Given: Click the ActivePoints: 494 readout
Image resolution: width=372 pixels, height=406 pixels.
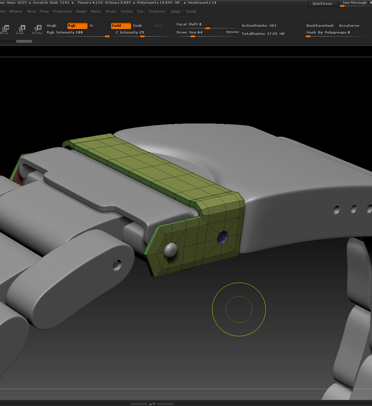Looking at the screenshot, I should click(259, 26).
